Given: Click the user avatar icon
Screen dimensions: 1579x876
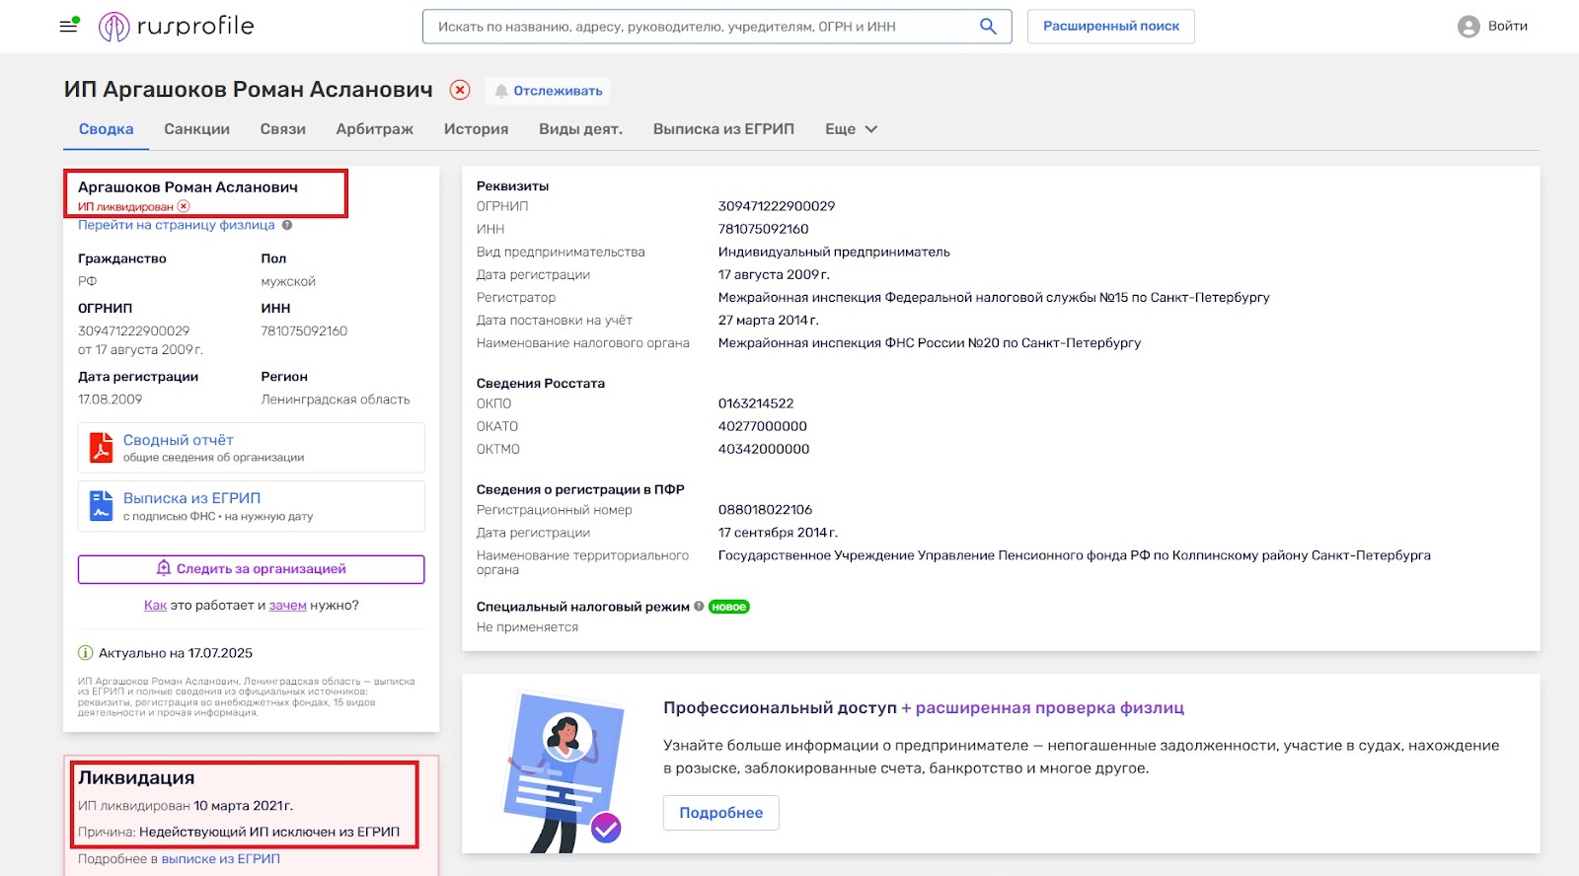Looking at the screenshot, I should 1468,27.
